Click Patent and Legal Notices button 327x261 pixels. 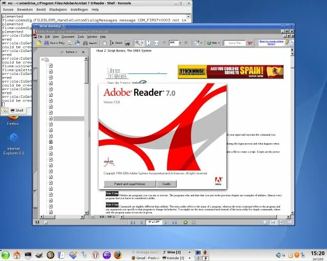pyautogui.click(x=130, y=184)
